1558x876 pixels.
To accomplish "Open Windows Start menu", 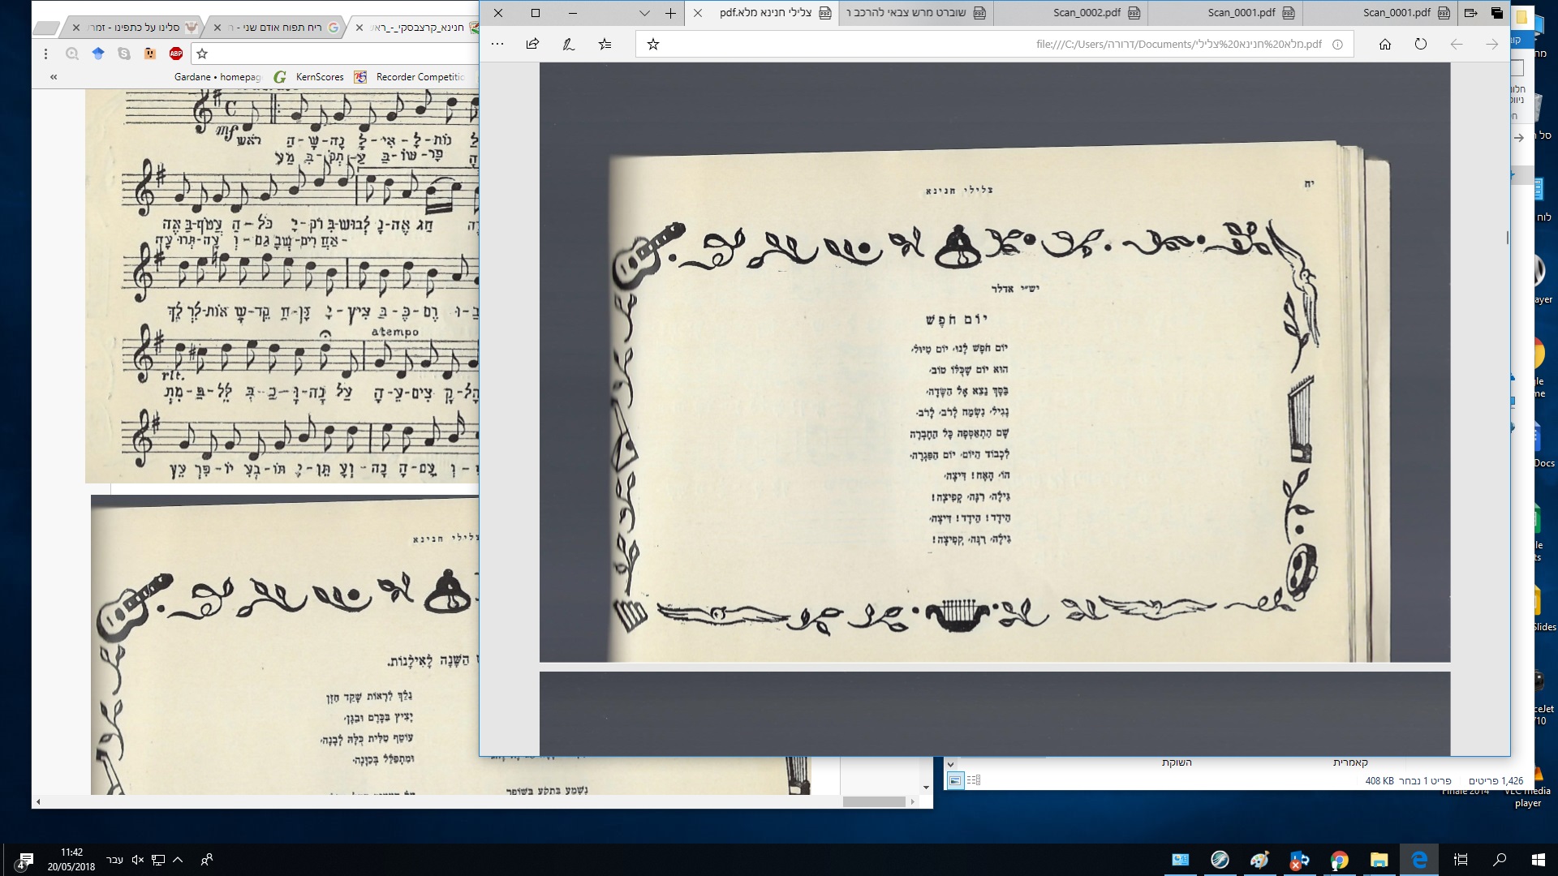I will coord(1538,860).
